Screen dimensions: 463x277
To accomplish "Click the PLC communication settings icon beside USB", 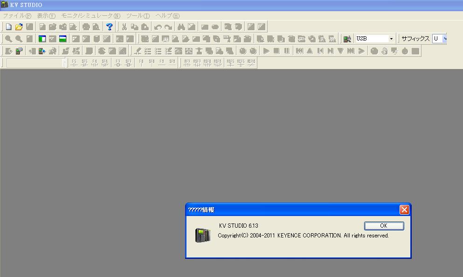I will [x=347, y=39].
